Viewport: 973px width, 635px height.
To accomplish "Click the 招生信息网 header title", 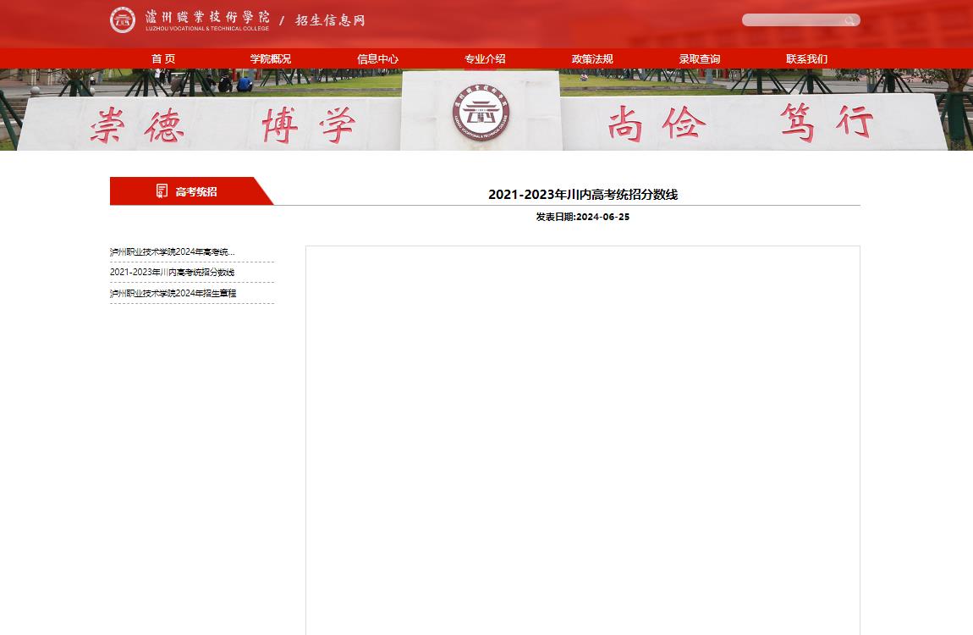I will tap(330, 20).
